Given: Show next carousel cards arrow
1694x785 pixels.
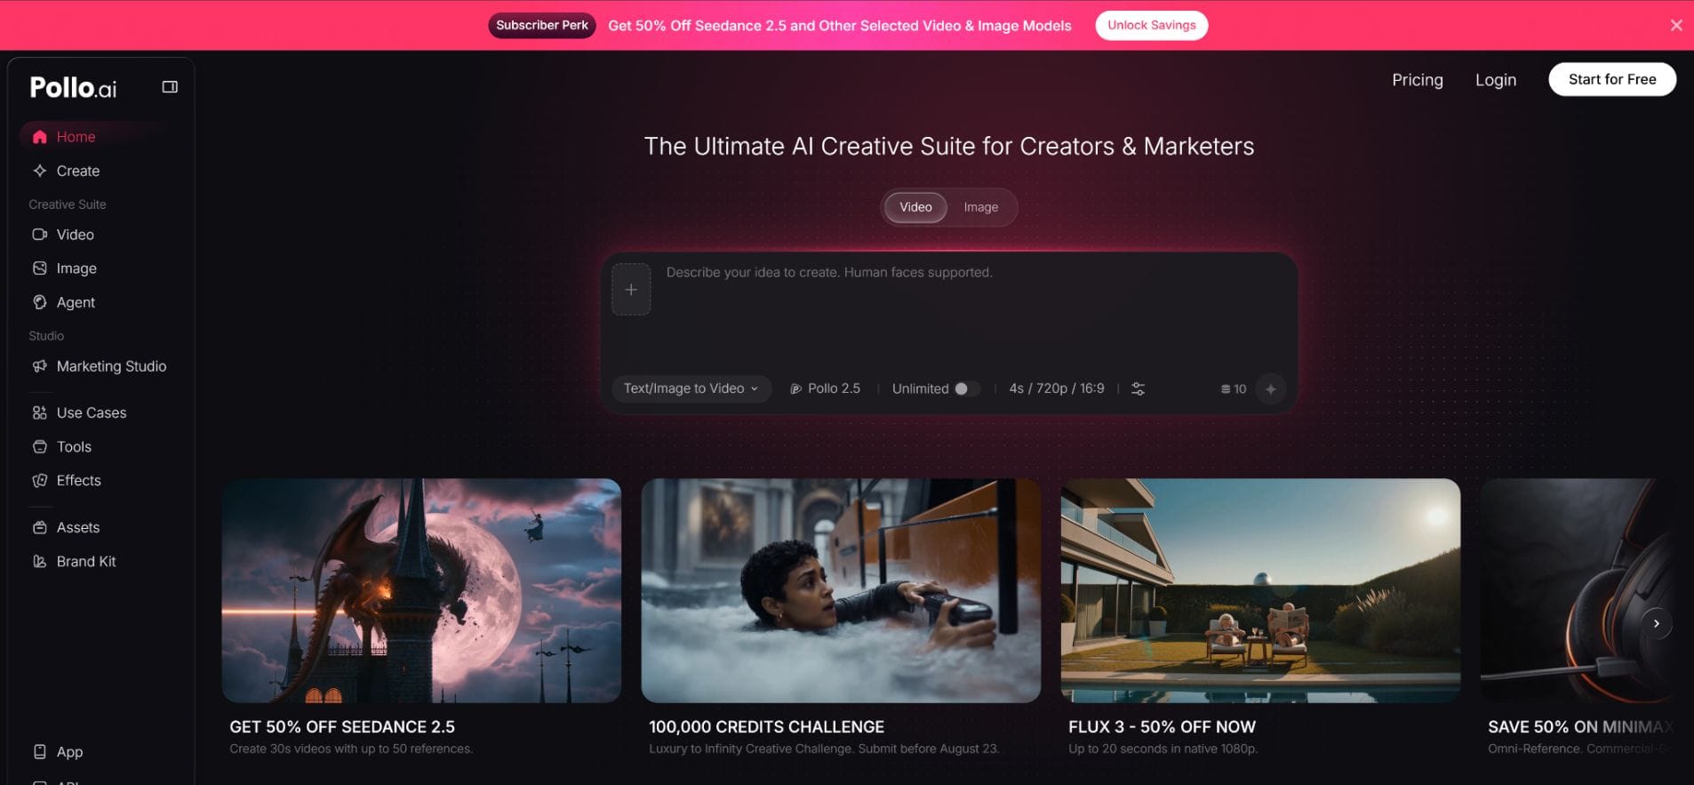Looking at the screenshot, I should [x=1656, y=623].
